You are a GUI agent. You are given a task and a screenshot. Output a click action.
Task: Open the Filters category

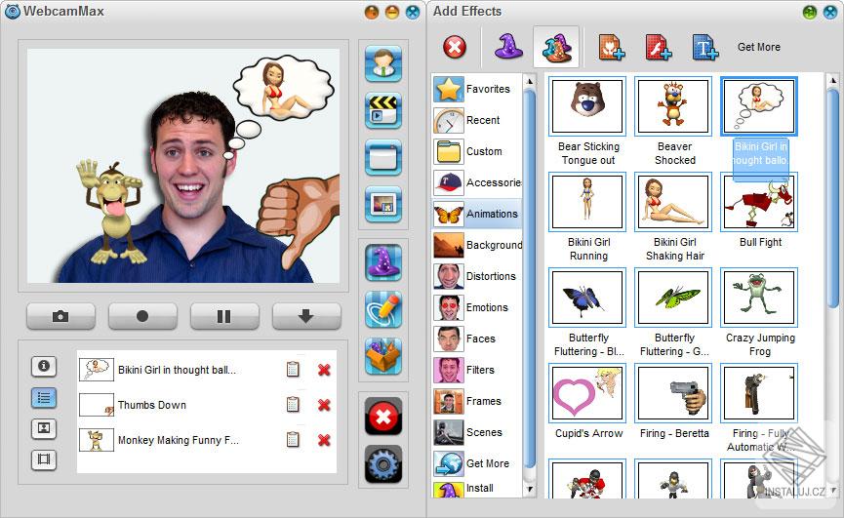(x=476, y=370)
